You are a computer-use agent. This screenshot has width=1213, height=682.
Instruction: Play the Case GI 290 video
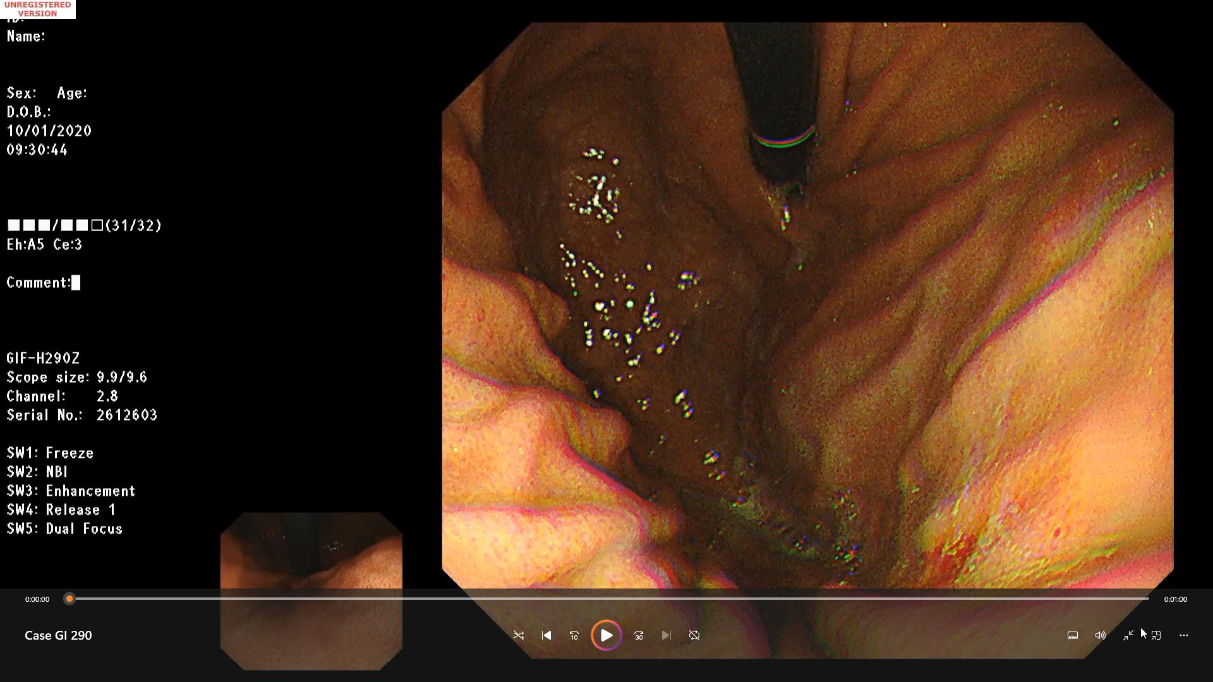coord(606,635)
